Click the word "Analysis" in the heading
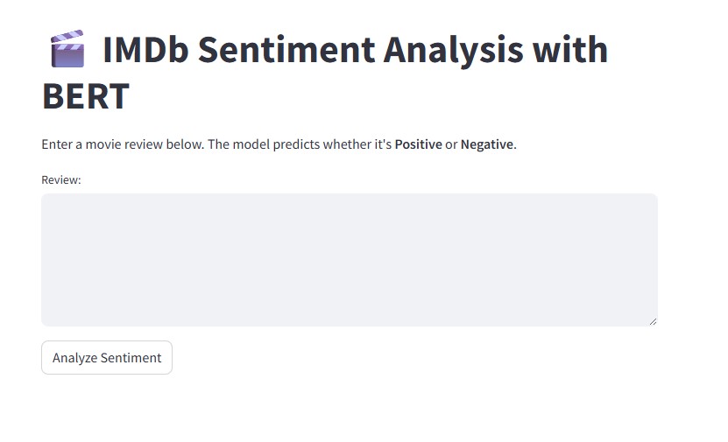The width and height of the screenshot is (728, 442). [458, 50]
